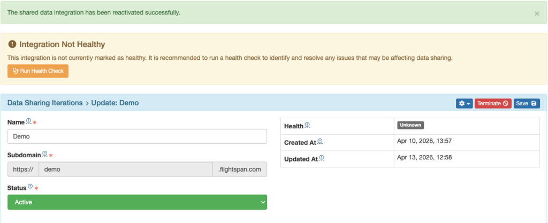Image resolution: width=548 pixels, height=223 pixels.
Task: Click the help icon next to Status
Action: tap(31, 187)
